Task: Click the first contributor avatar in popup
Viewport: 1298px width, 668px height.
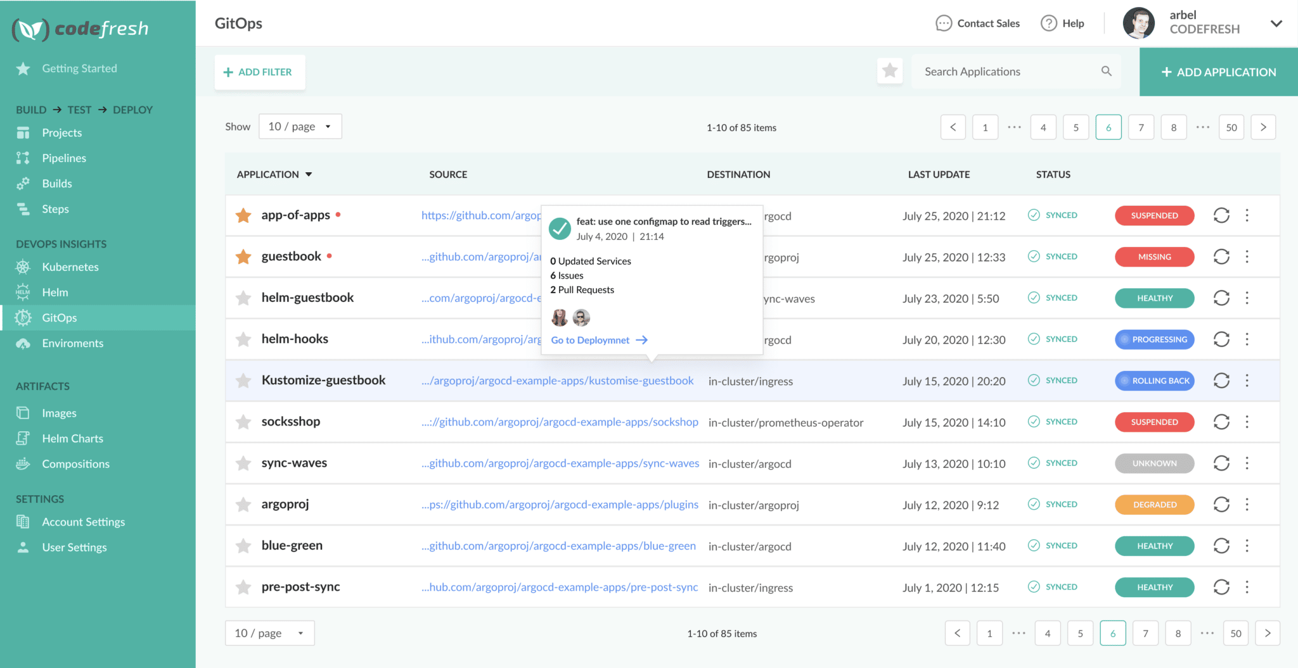Action: click(x=560, y=317)
